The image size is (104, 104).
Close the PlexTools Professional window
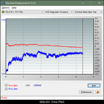[x=99, y=3]
